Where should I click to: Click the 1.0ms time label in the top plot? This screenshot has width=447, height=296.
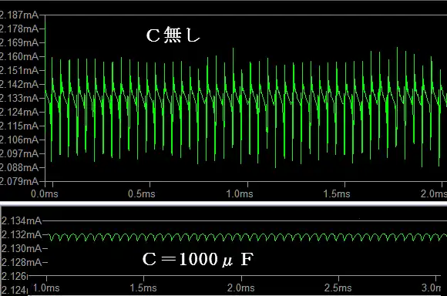click(240, 194)
